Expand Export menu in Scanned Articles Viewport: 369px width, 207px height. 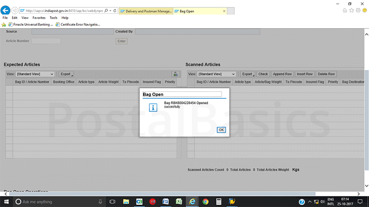pos(248,74)
